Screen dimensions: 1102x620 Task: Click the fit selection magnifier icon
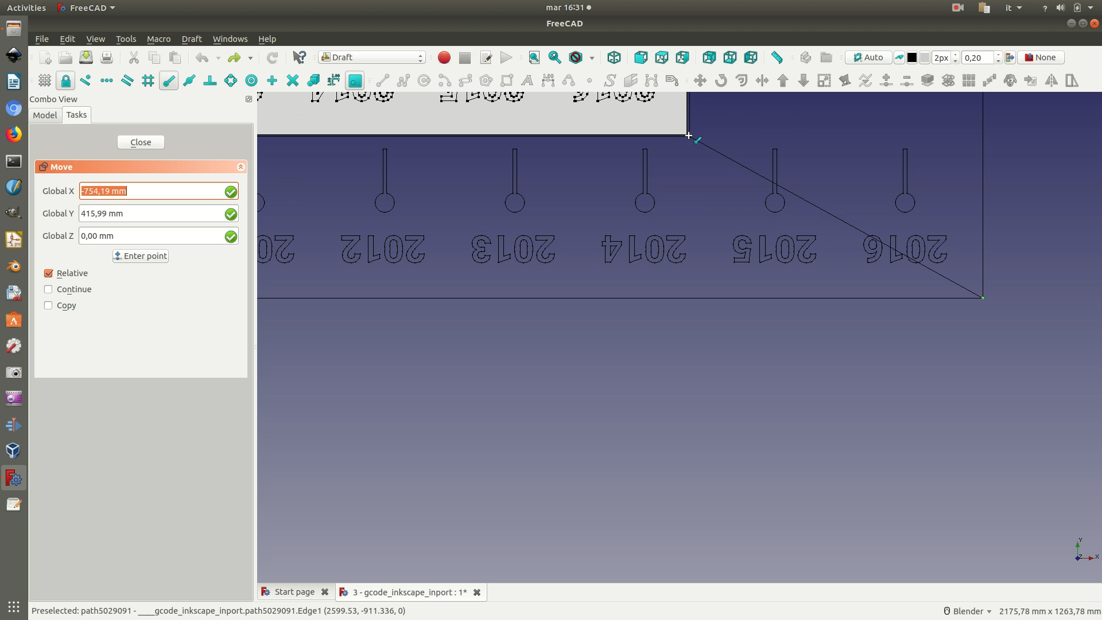(554, 57)
